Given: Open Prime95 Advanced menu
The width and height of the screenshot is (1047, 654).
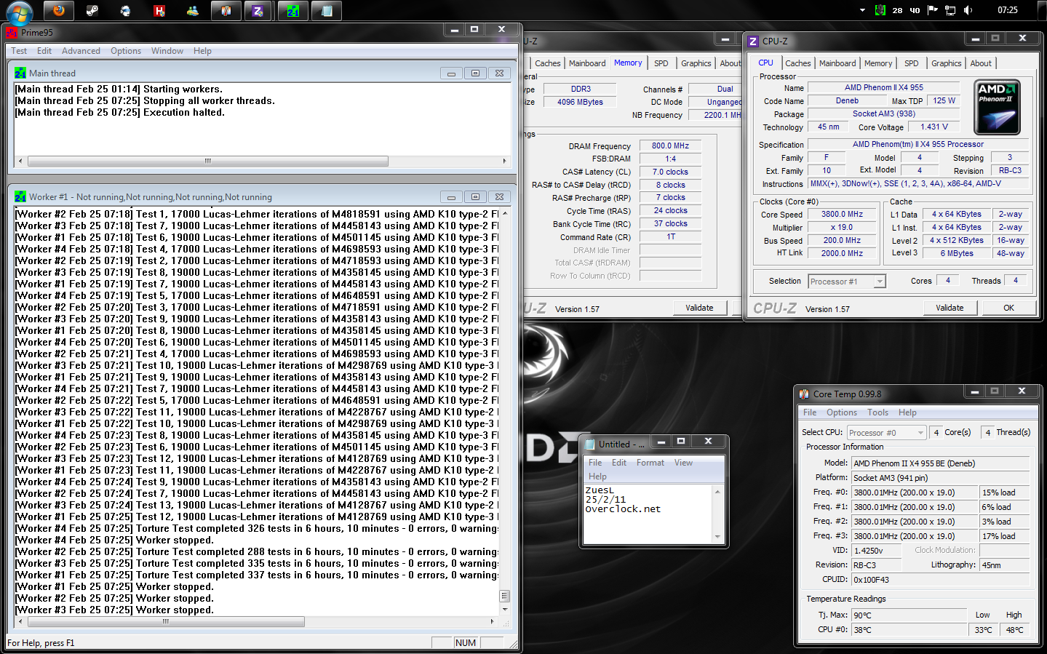Looking at the screenshot, I should coord(81,51).
